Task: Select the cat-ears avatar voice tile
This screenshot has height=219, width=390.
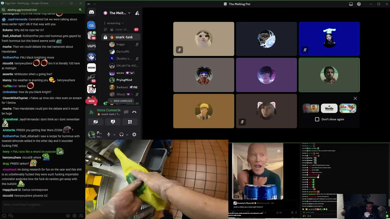Action: [x=266, y=111]
